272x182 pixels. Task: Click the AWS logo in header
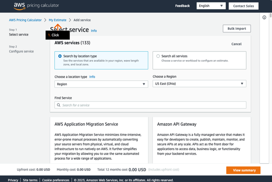tap(19, 5)
